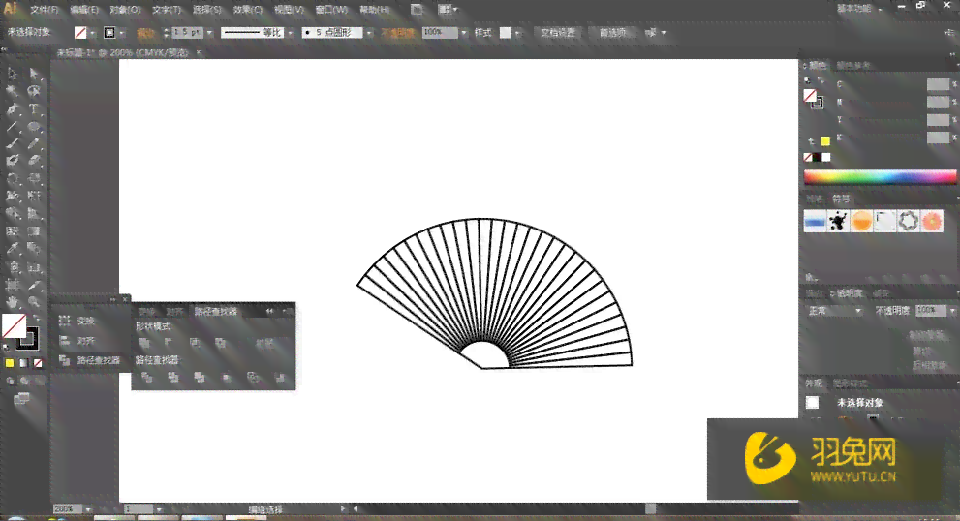
Task: Select the Magic Wand tool
Action: [13, 92]
